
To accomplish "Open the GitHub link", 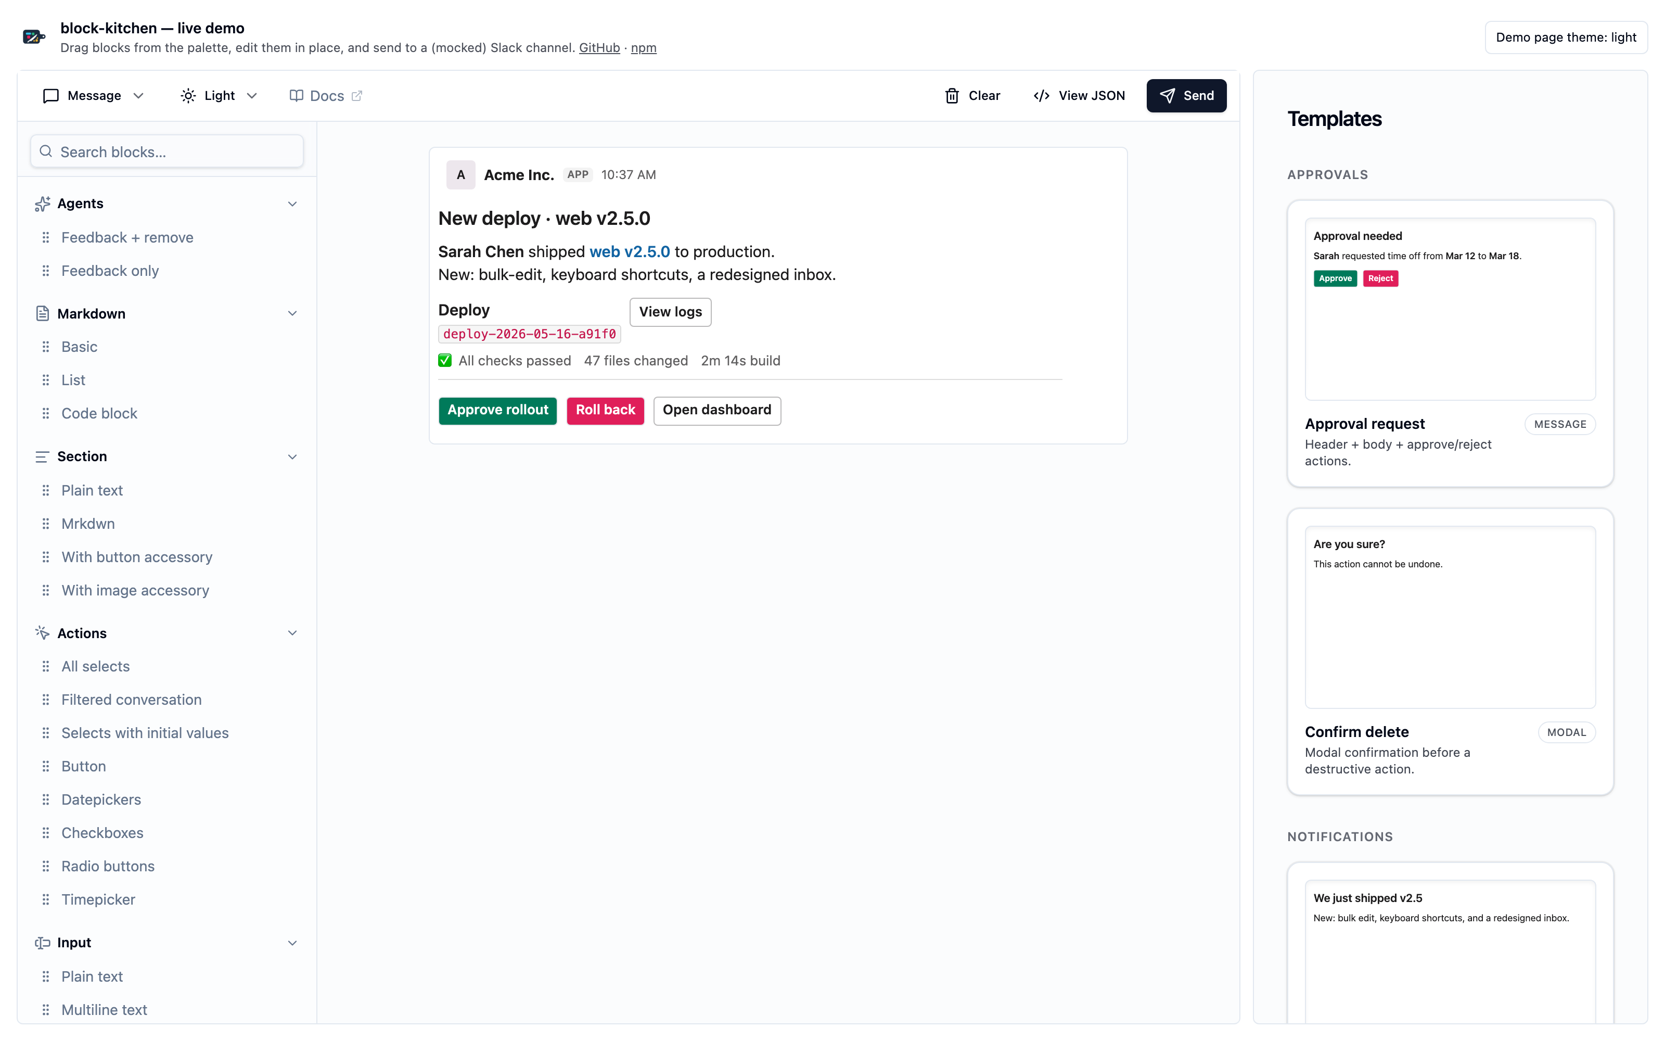I will click(599, 47).
